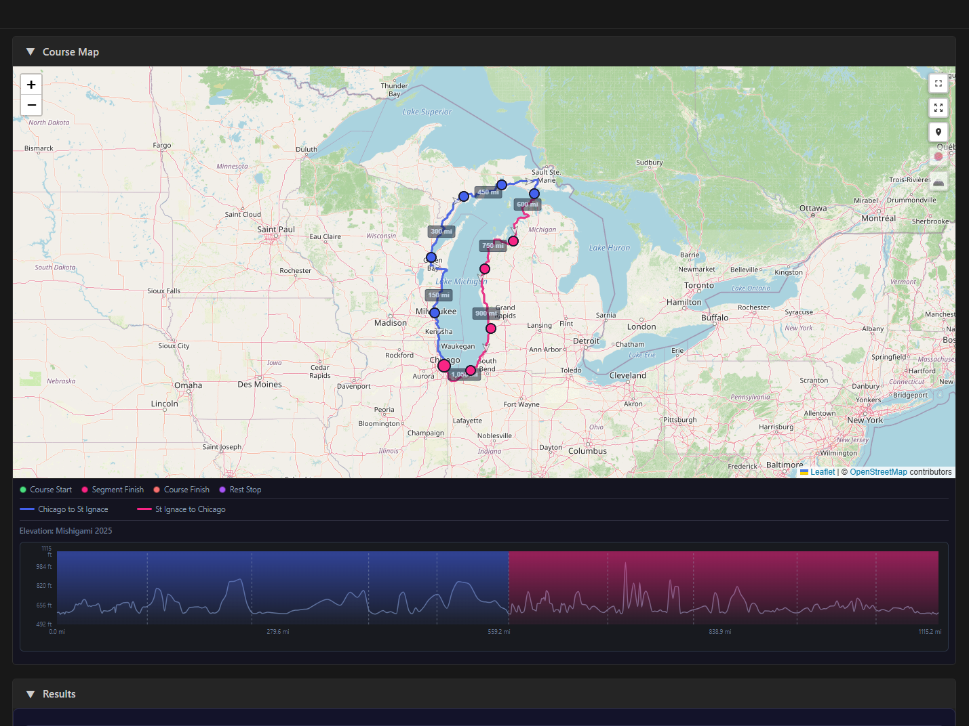Screen dimensions: 969x726
Task: Click the fit-to-bounds frame icon on map
Action: click(x=938, y=83)
